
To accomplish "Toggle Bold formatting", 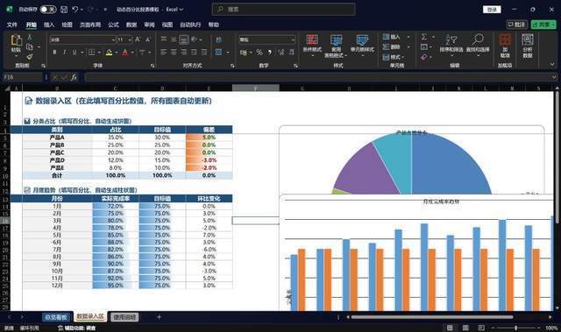I will pyautogui.click(x=54, y=53).
